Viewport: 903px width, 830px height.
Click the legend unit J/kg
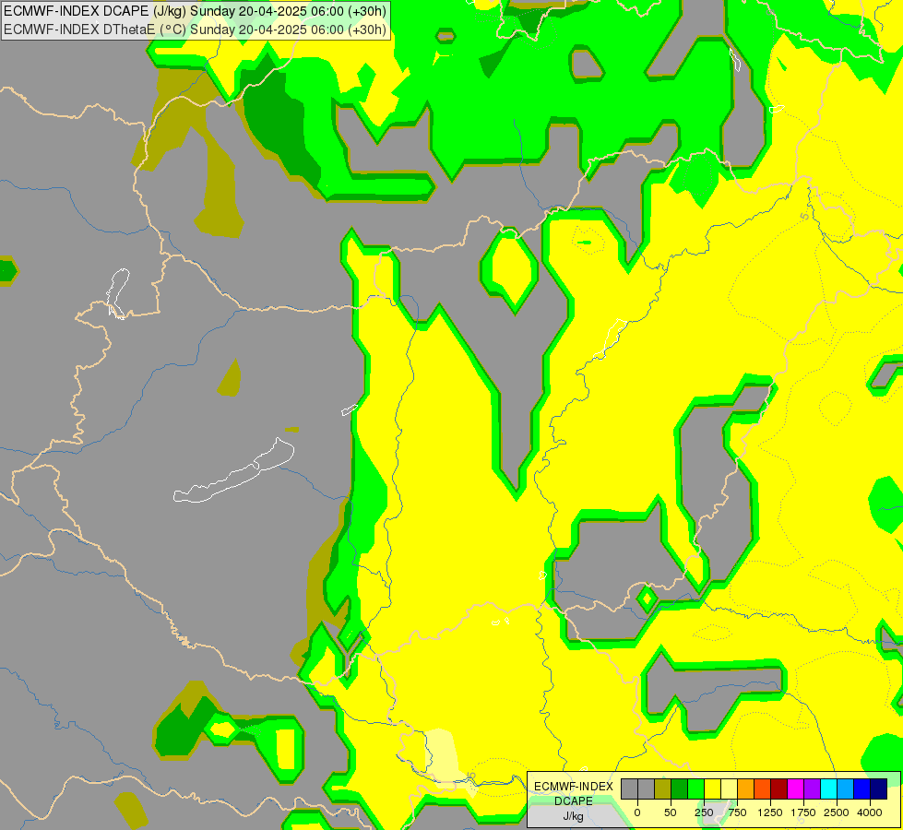pos(573,817)
